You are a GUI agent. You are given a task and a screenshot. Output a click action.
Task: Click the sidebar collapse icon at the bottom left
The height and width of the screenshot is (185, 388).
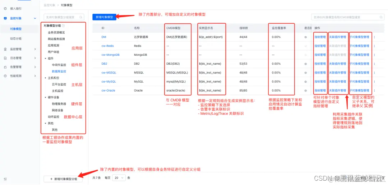pos(5,179)
